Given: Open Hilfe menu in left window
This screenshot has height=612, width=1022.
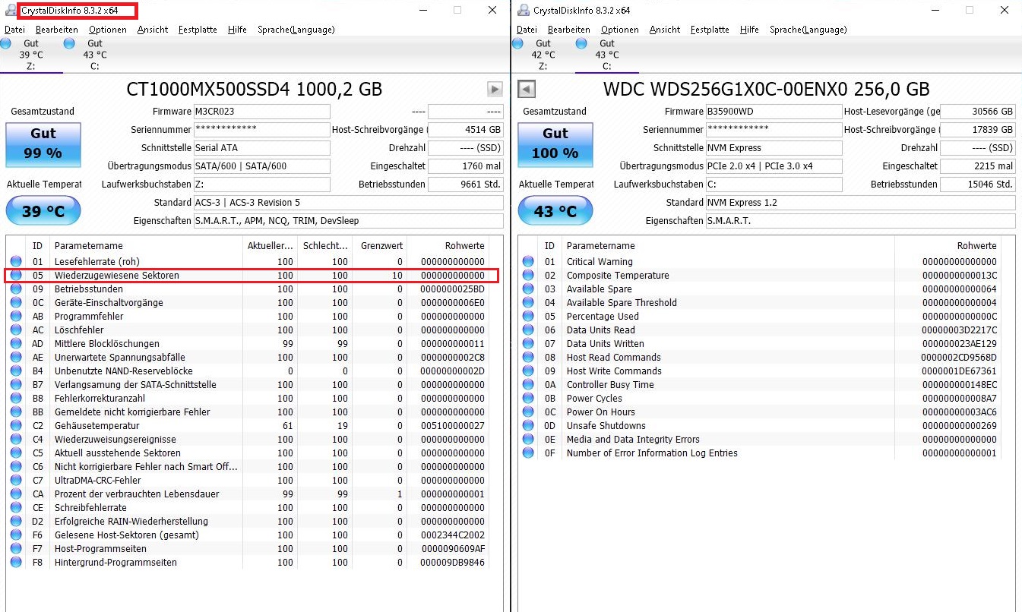Looking at the screenshot, I should pos(237,30).
